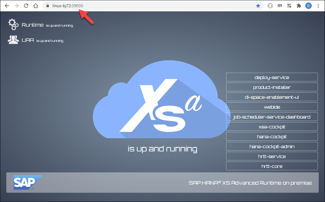Open job-scheduler-service-dashboard

pyautogui.click(x=272, y=117)
